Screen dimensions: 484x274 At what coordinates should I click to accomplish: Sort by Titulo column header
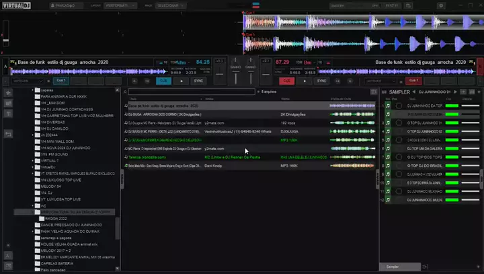pyautogui.click(x=133, y=99)
